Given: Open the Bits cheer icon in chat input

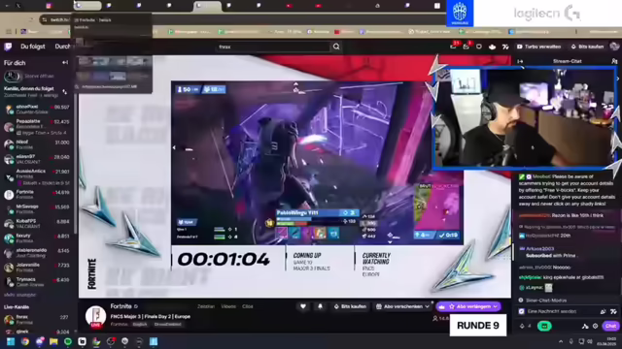Looking at the screenshot, I should (x=603, y=312).
